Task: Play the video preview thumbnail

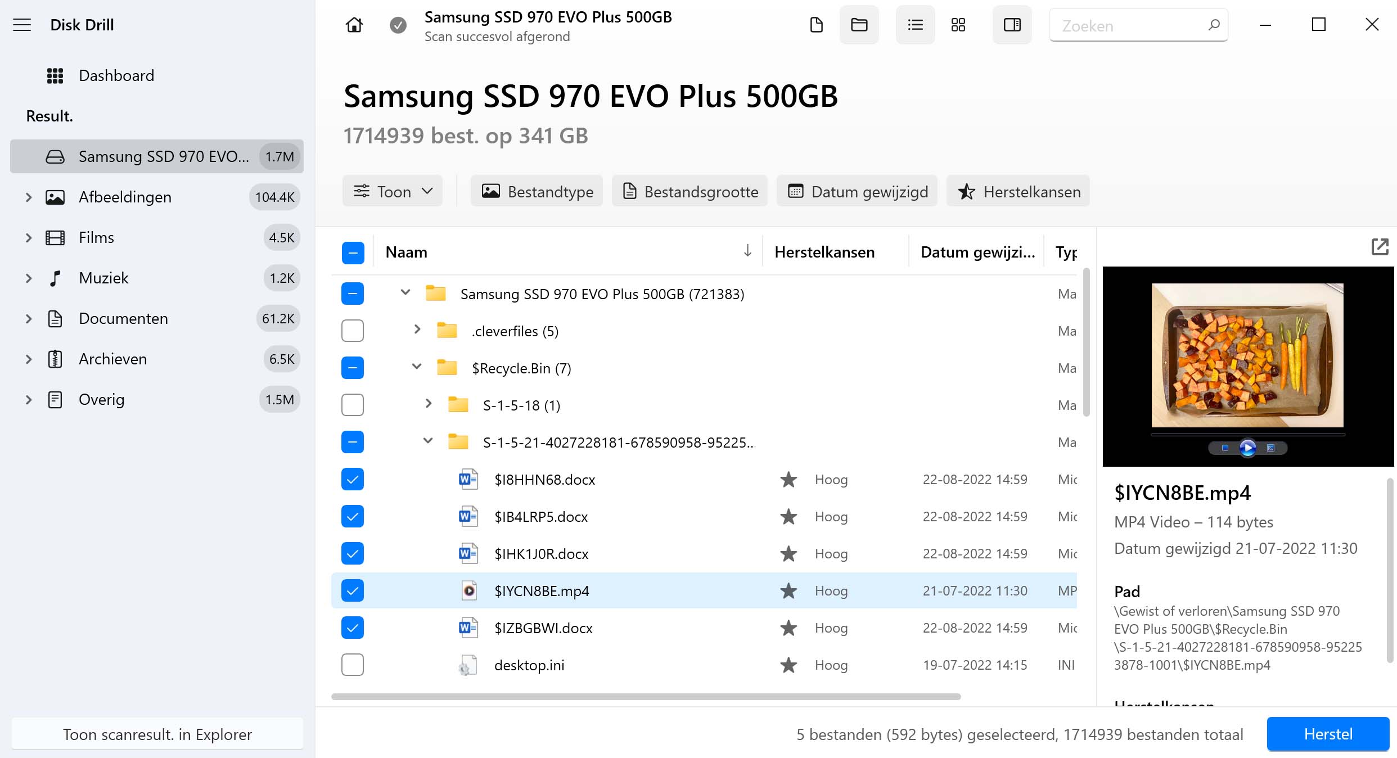Action: (x=1247, y=448)
